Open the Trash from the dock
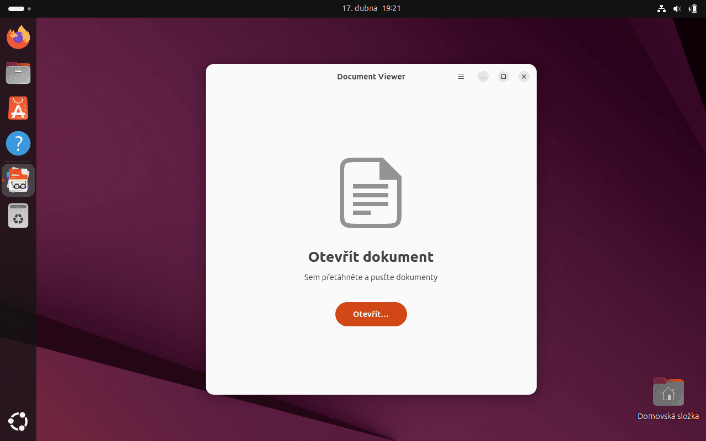Viewport: 706px width, 441px height. 18,216
